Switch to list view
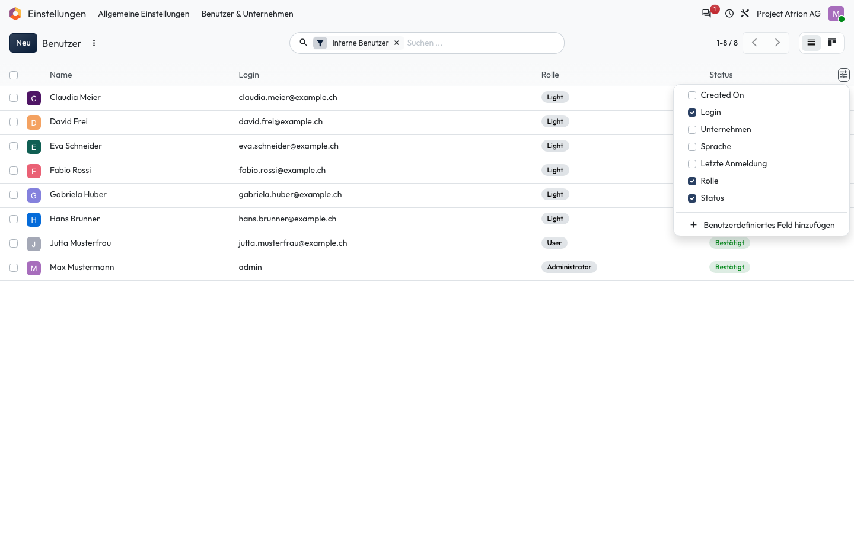854x533 pixels. (x=811, y=43)
